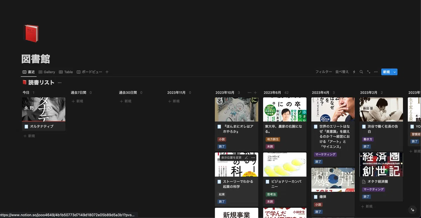
Task: Click the 小説 tag on ほんまにオレはアホやろか card
Action: coord(222,139)
